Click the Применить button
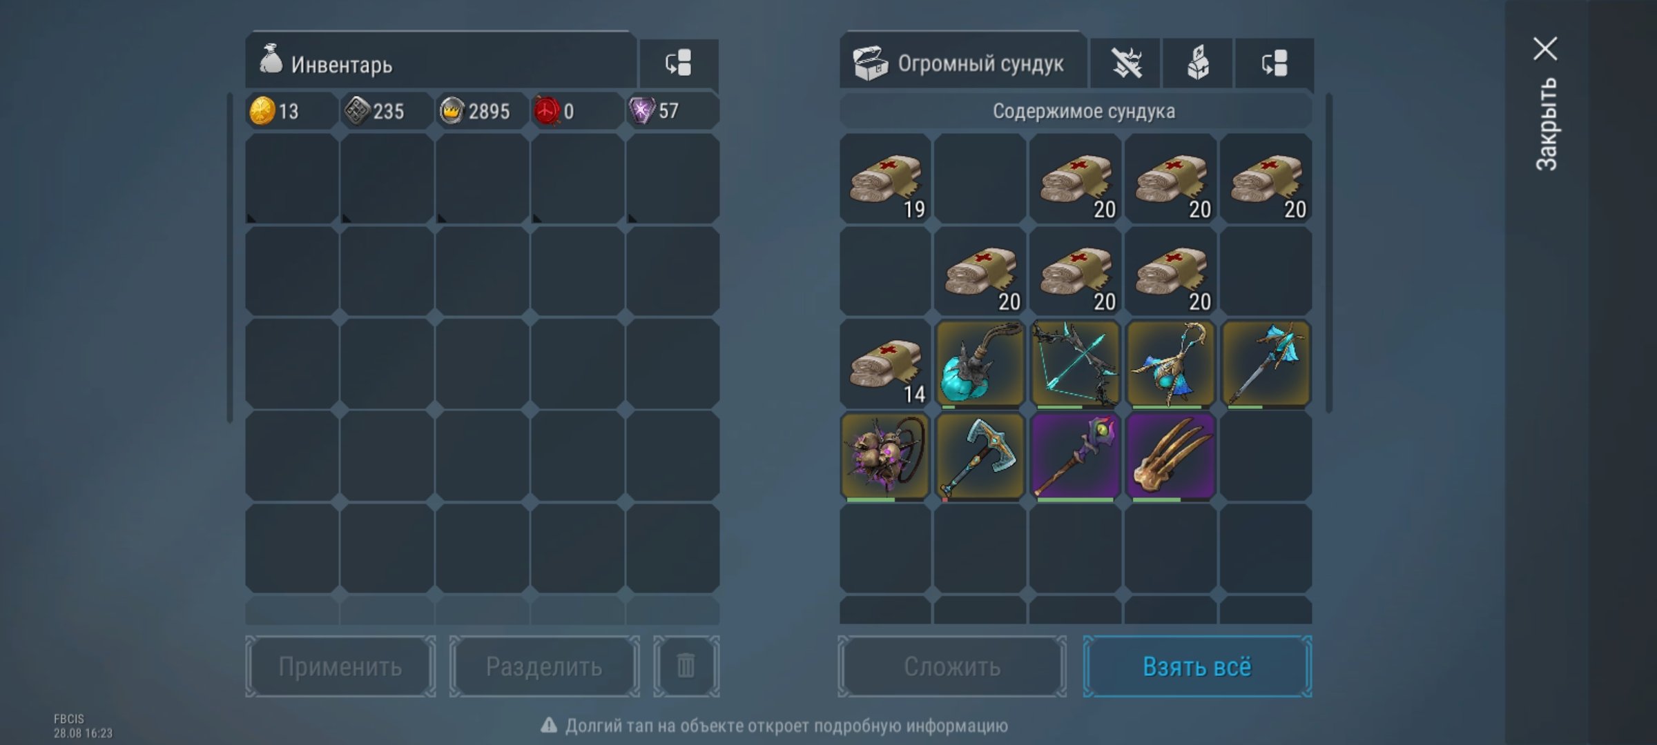 340,666
